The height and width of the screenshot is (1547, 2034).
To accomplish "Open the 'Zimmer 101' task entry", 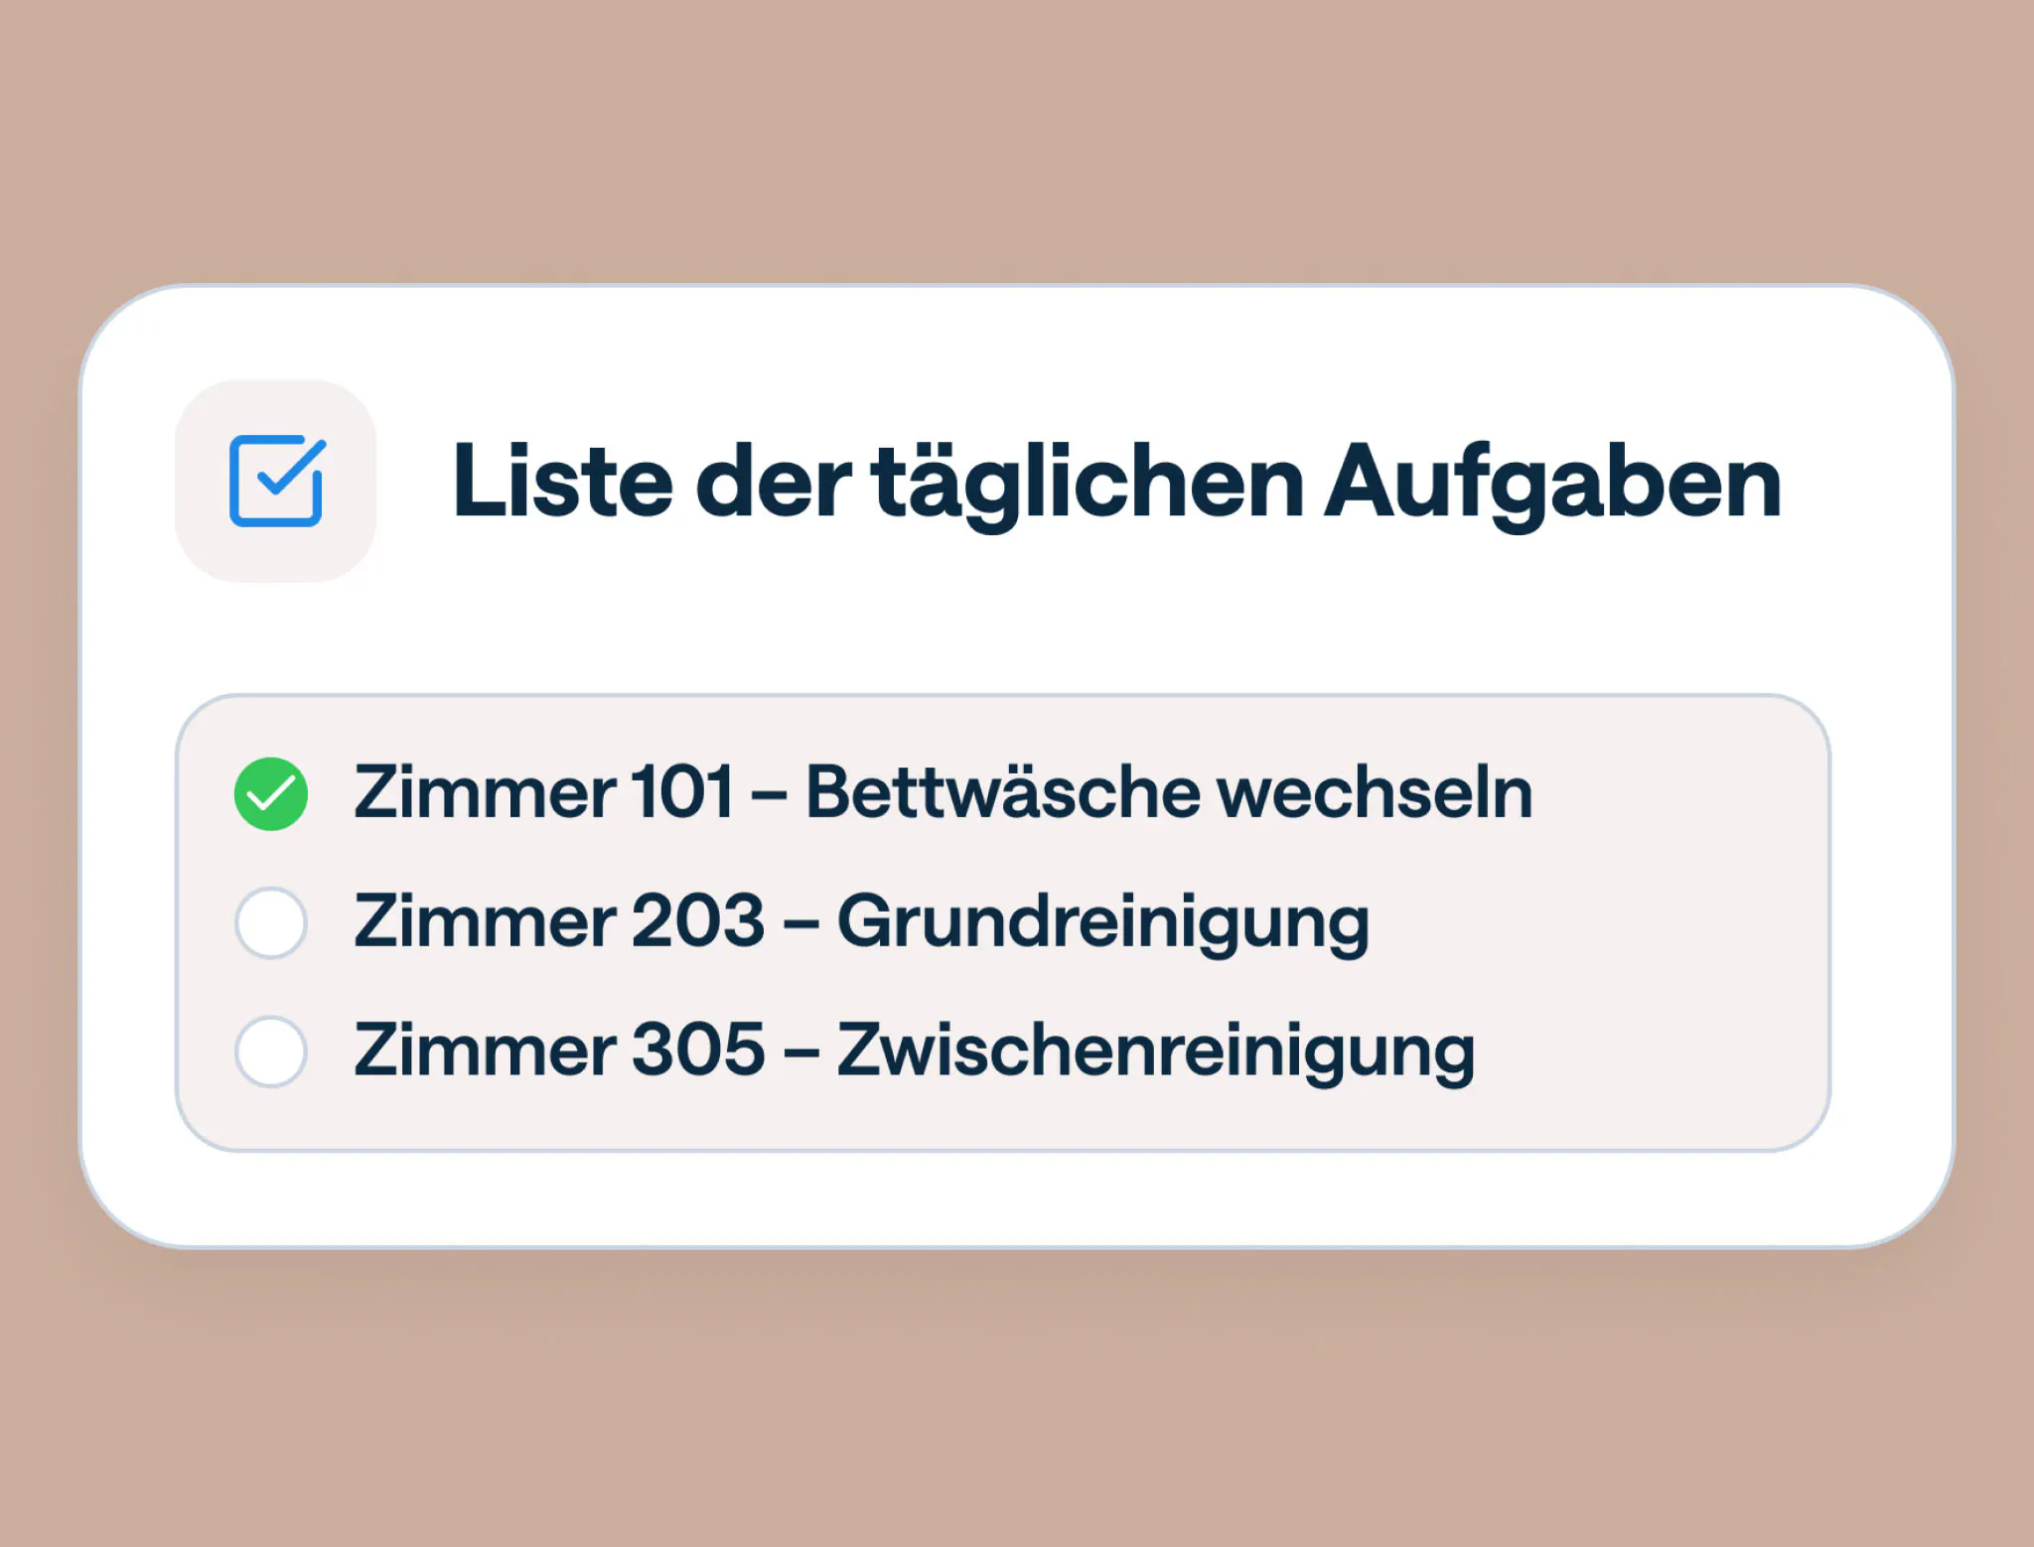I will pyautogui.click(x=942, y=793).
